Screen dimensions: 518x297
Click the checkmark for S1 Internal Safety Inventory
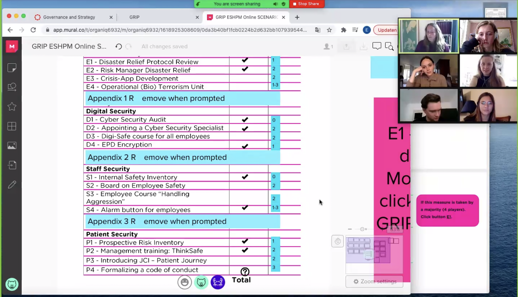click(x=245, y=177)
